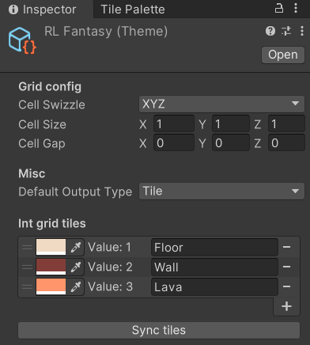Remove the Floor tile with minus button

coord(286,247)
